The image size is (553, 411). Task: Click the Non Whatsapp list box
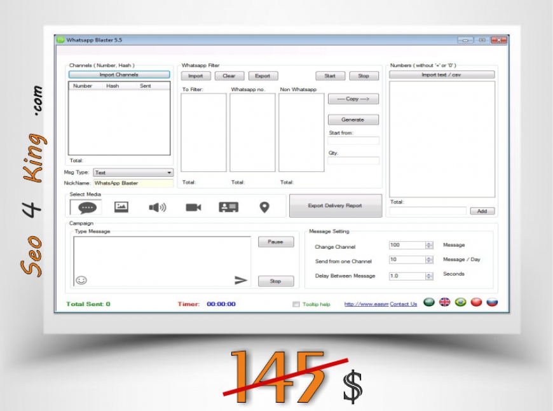click(301, 132)
